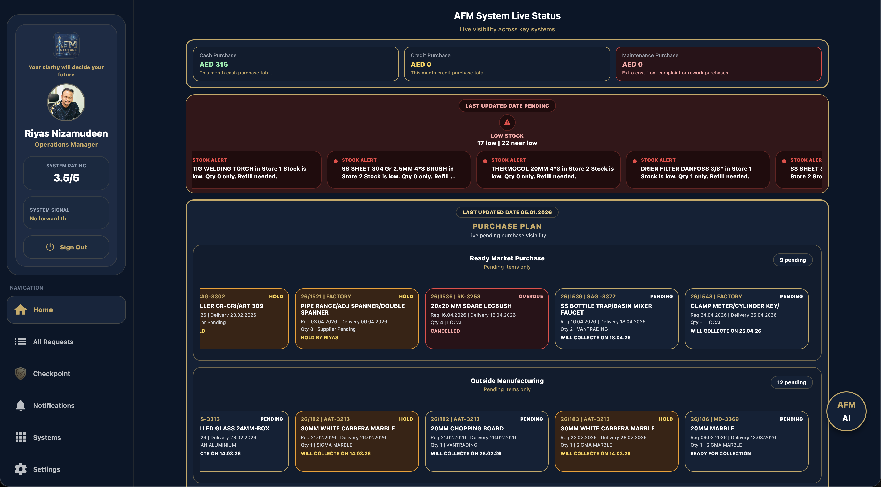Sign out using the Sign Out button
The height and width of the screenshot is (487, 881).
coord(66,247)
